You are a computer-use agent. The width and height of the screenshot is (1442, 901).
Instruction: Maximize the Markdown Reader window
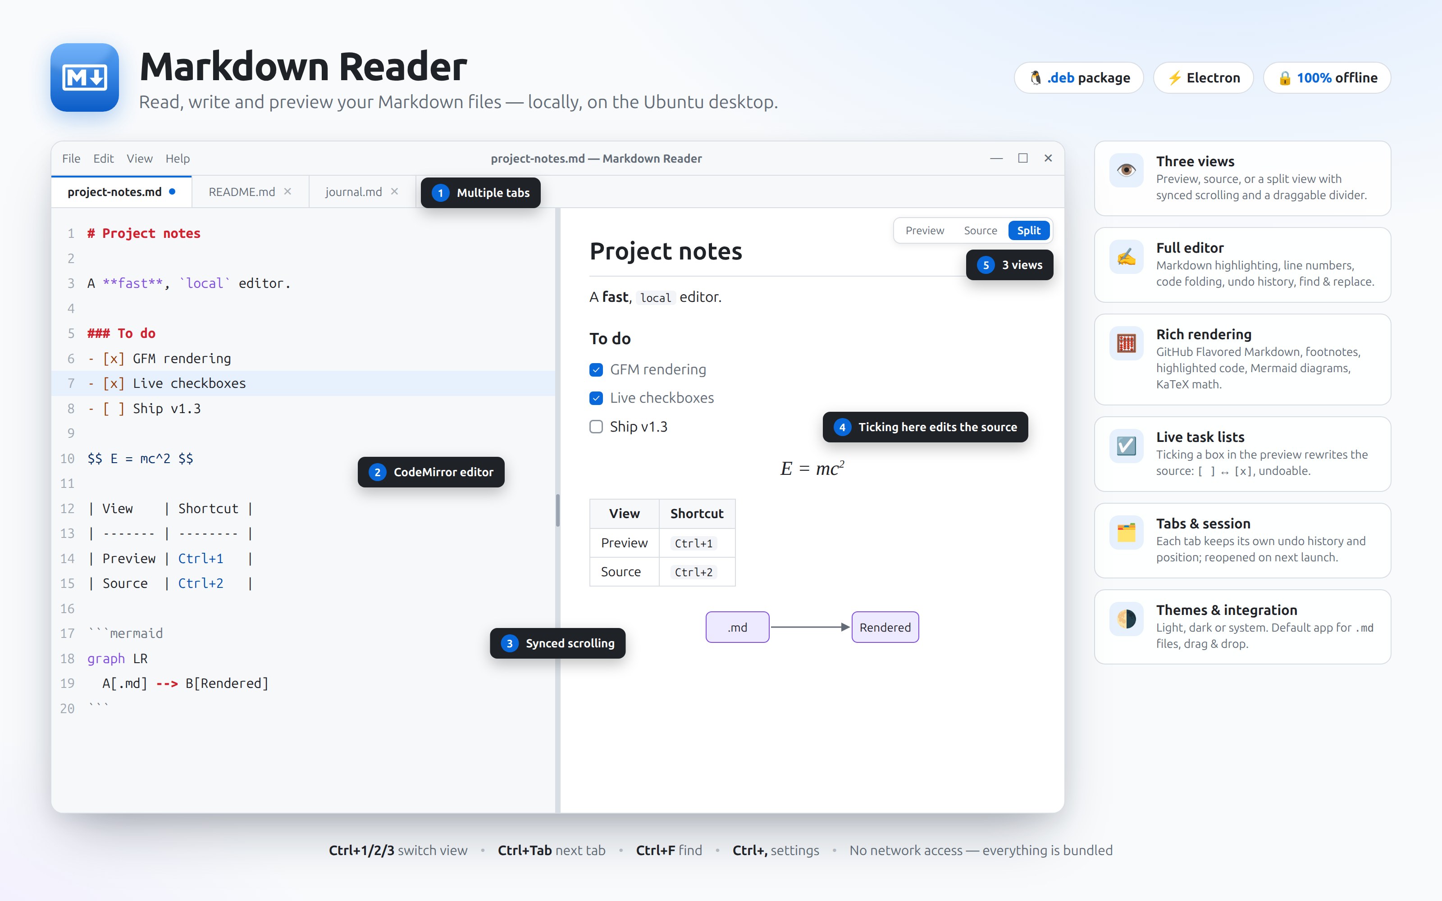tap(1022, 158)
